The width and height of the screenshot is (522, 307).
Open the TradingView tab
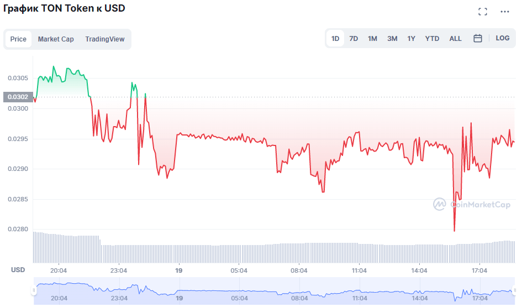(104, 39)
